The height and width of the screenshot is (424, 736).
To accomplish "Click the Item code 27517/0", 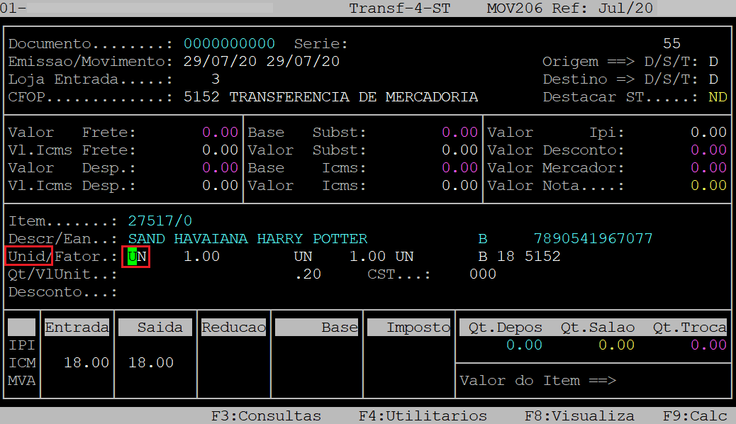I will pos(160,221).
